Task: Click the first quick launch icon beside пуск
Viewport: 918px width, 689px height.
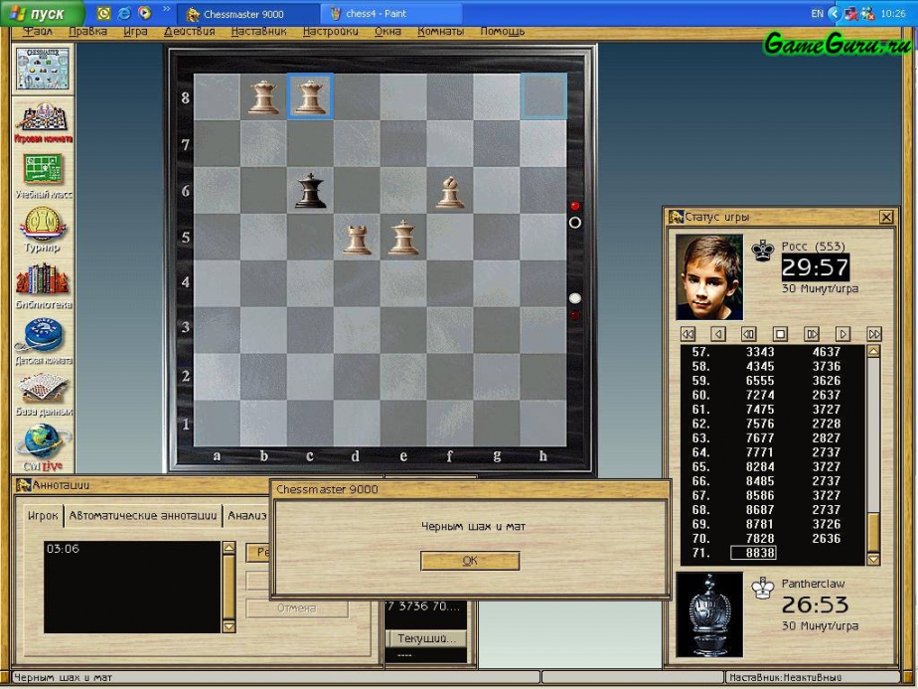Action: pos(103,13)
